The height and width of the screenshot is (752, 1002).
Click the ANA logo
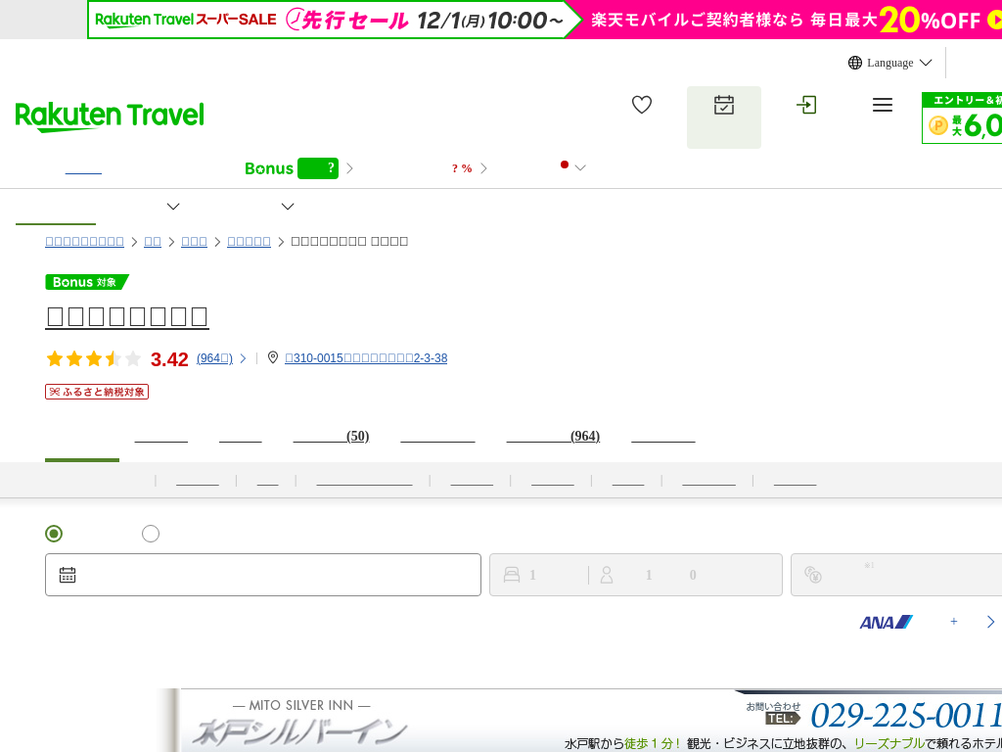886,622
